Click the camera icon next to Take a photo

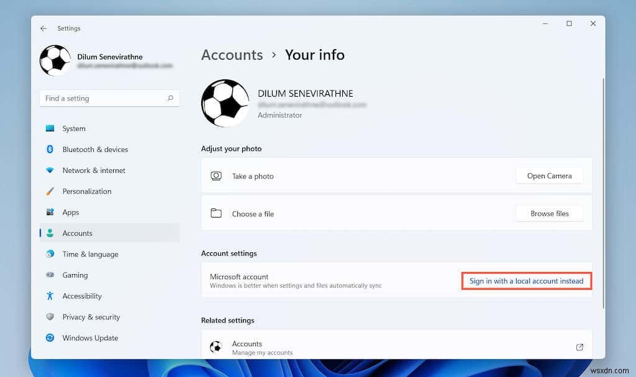tap(216, 176)
